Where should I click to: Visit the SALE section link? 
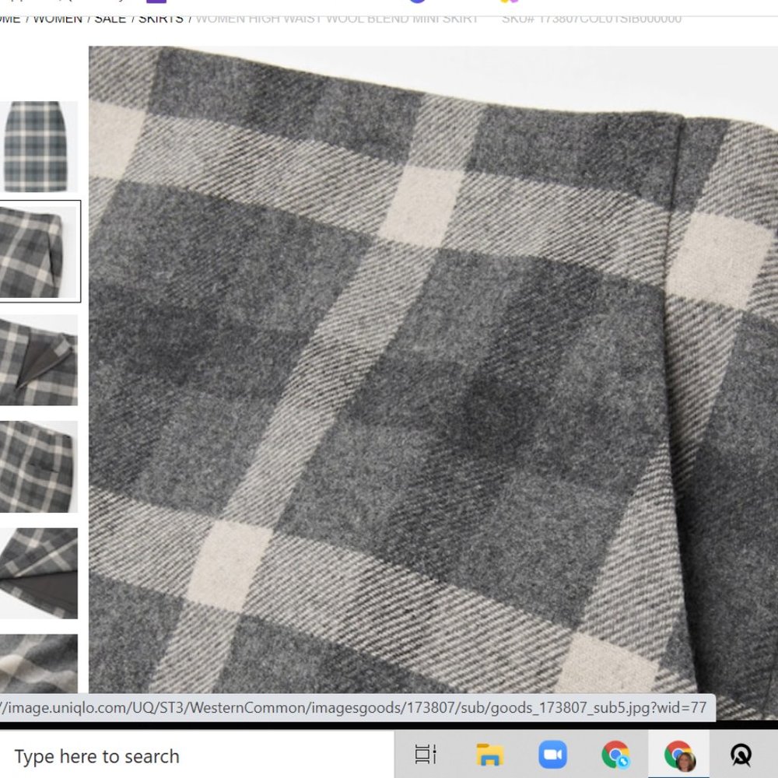109,18
